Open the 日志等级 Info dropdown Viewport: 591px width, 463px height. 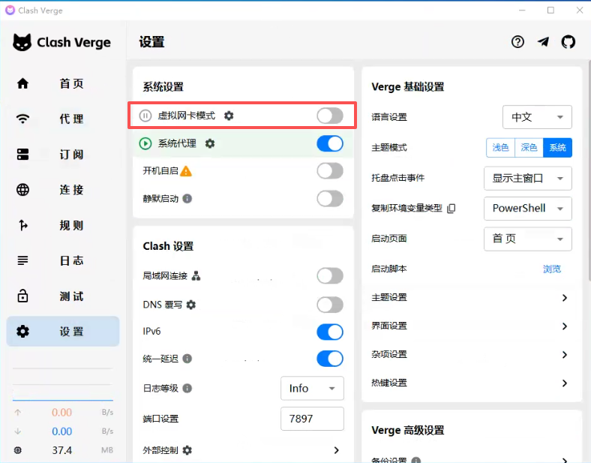[312, 388]
